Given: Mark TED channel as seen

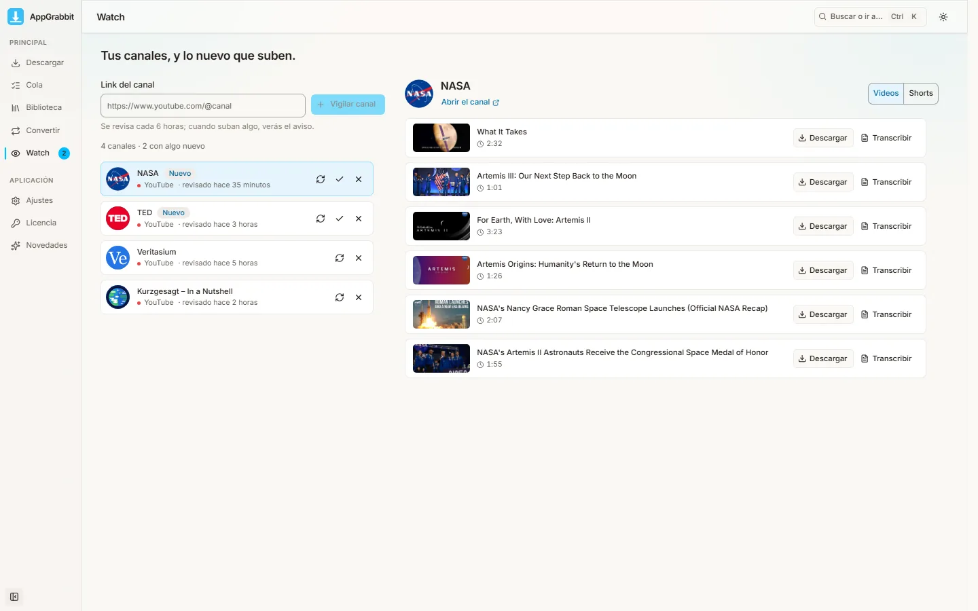Looking at the screenshot, I should click(340, 219).
